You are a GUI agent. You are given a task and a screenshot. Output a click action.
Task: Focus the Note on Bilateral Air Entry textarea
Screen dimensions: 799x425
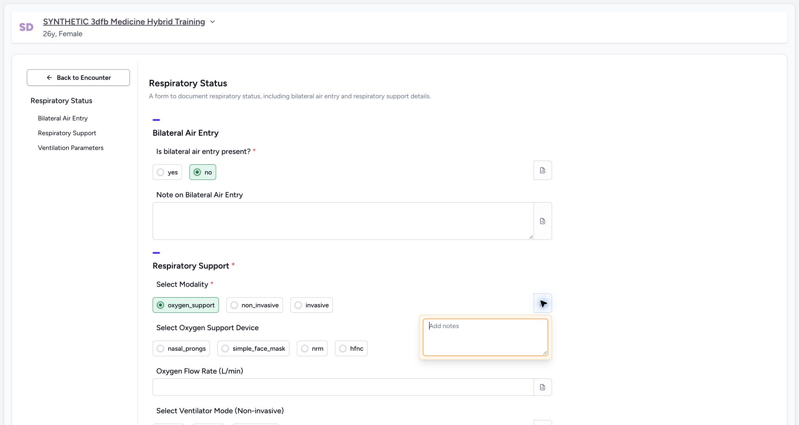(343, 221)
